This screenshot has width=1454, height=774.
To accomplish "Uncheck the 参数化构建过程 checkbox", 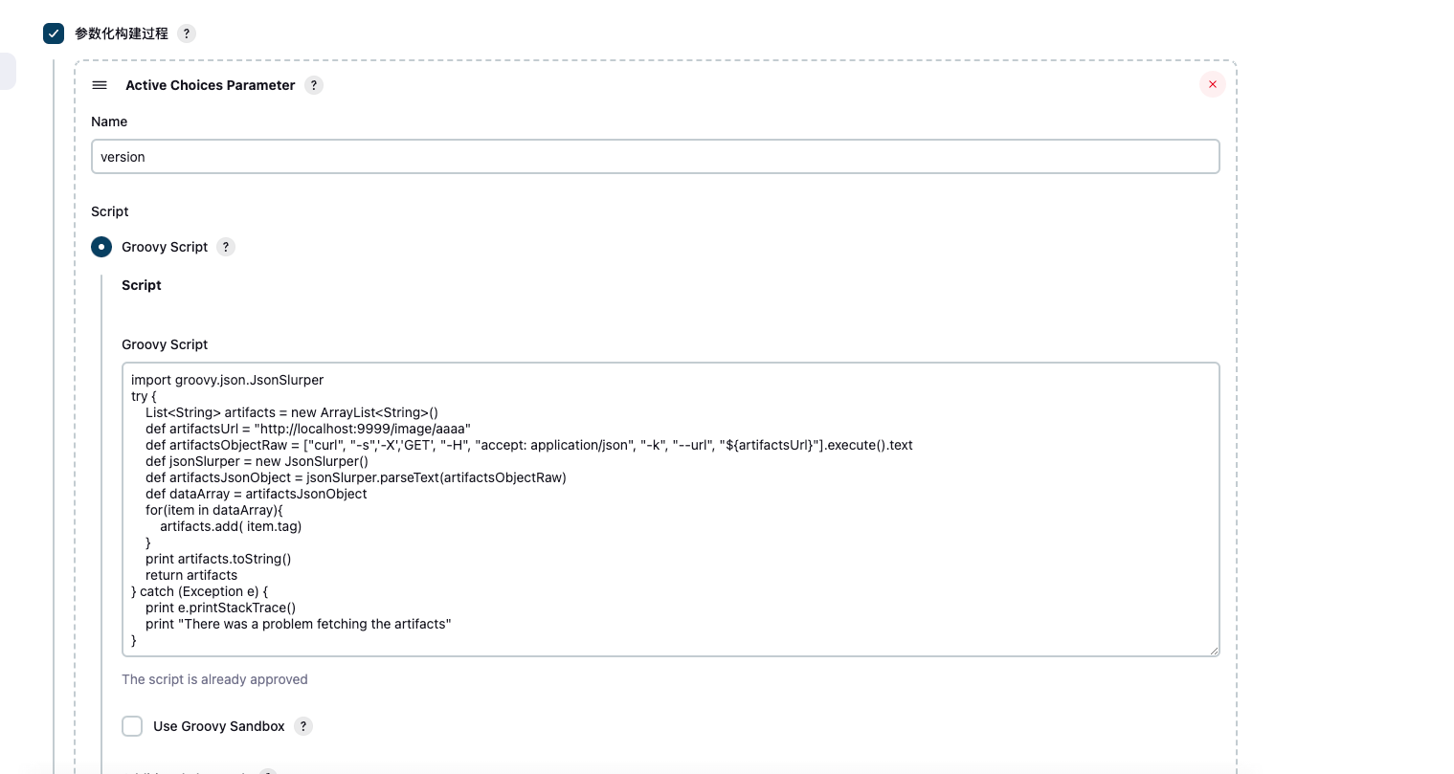I will click(x=54, y=33).
